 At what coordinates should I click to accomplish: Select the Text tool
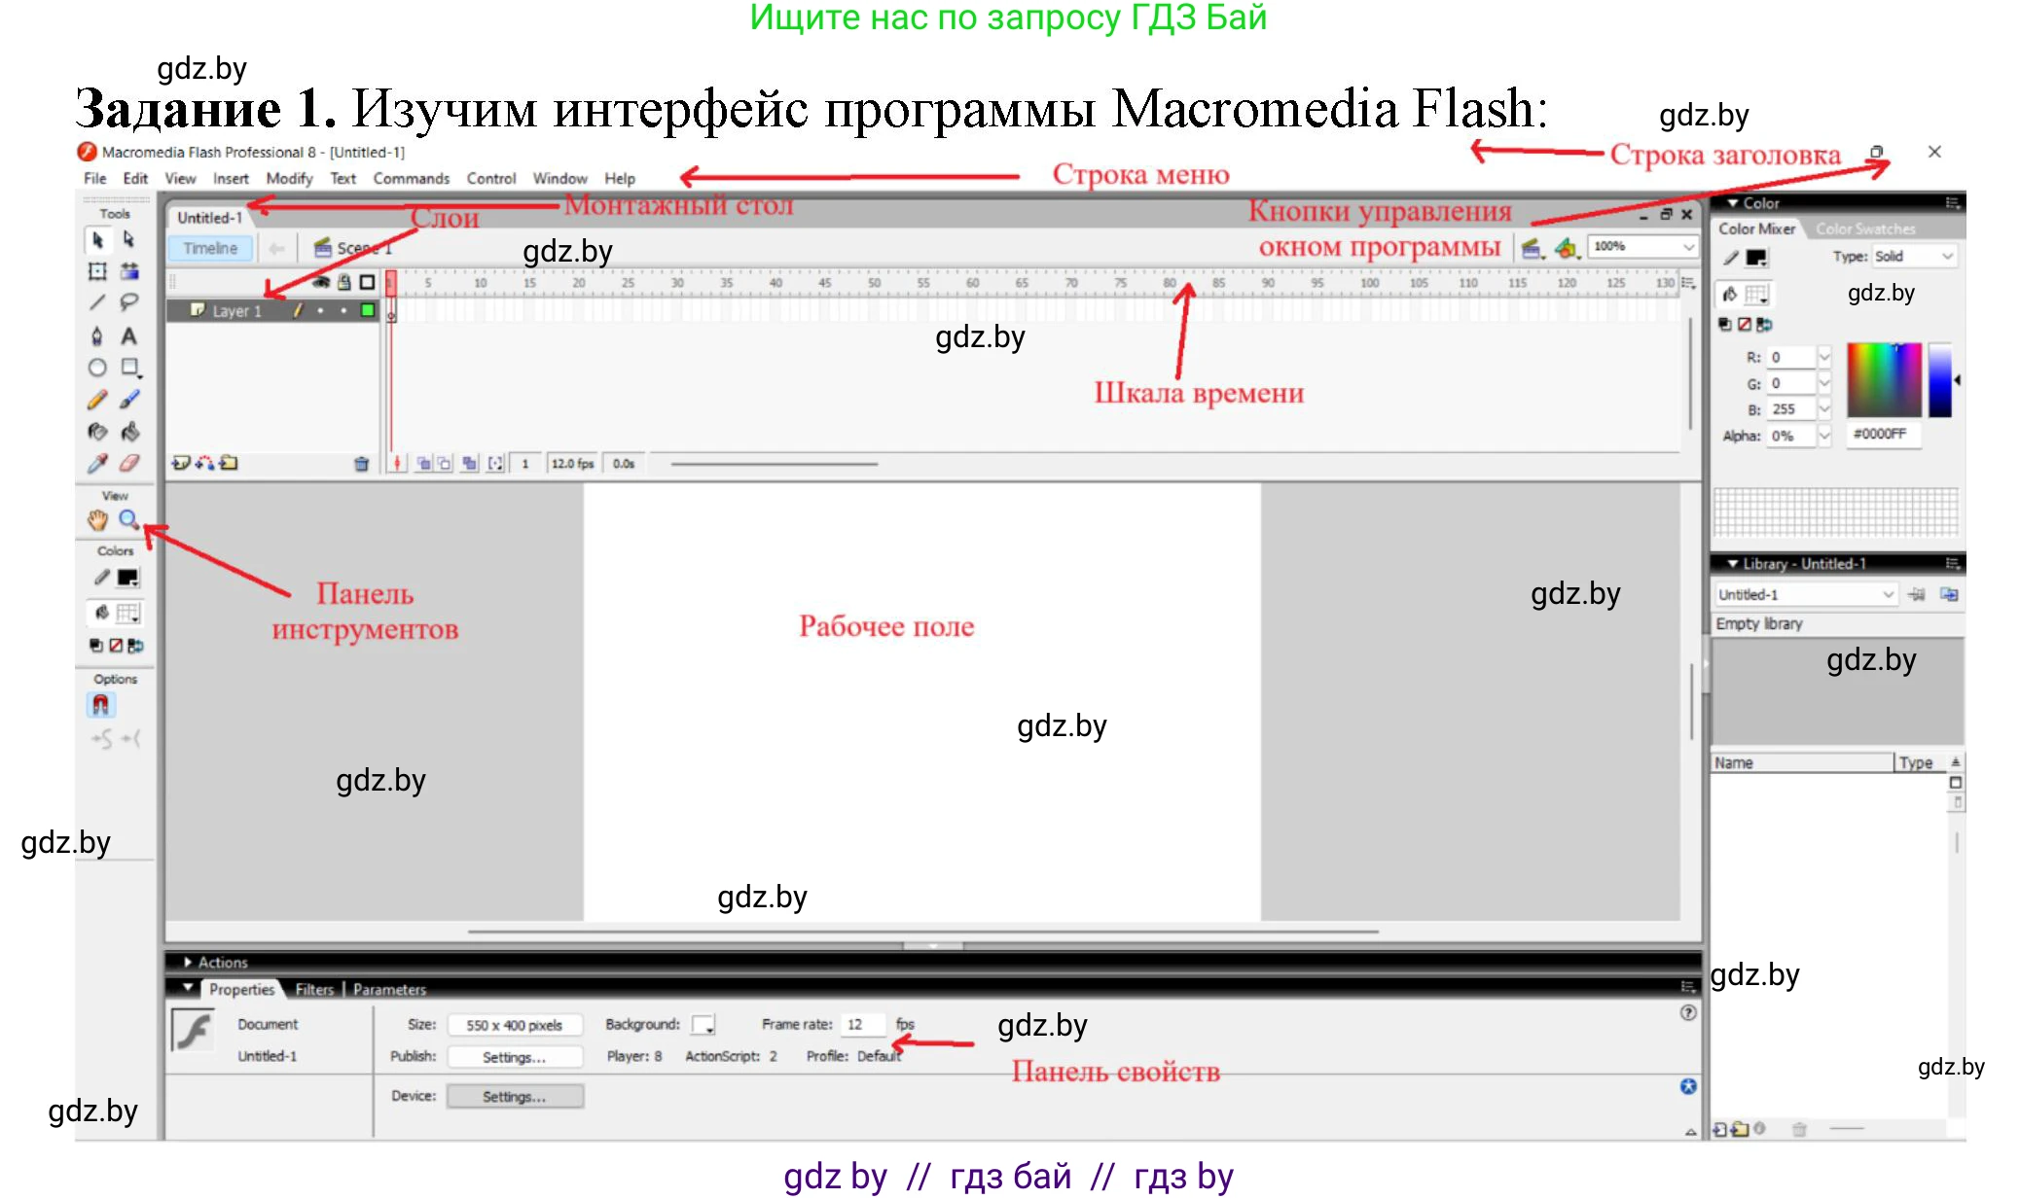click(x=128, y=333)
